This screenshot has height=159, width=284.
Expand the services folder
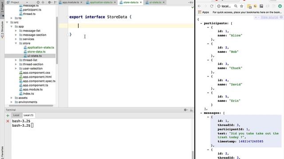[16, 39]
